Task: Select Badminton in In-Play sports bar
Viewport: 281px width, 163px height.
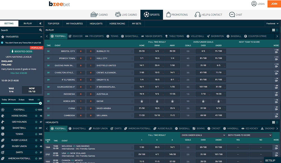Action: click(215, 36)
